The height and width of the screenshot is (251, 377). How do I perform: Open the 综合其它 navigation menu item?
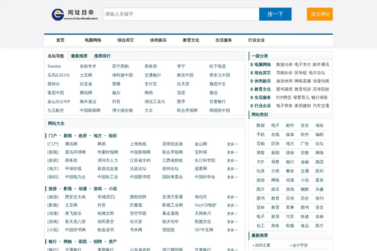(x=126, y=40)
